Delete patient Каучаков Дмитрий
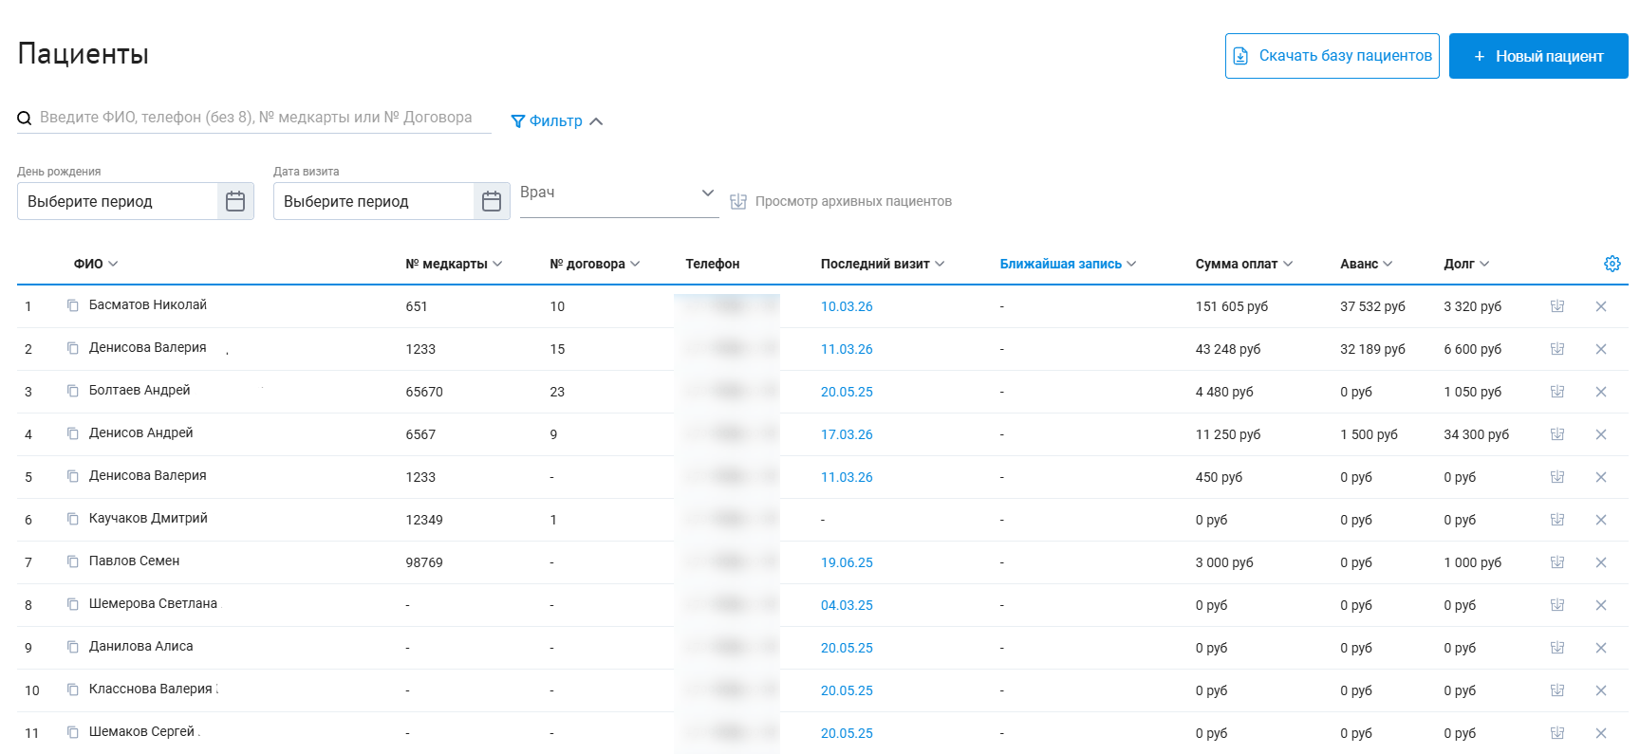The height and width of the screenshot is (754, 1640). [x=1601, y=520]
